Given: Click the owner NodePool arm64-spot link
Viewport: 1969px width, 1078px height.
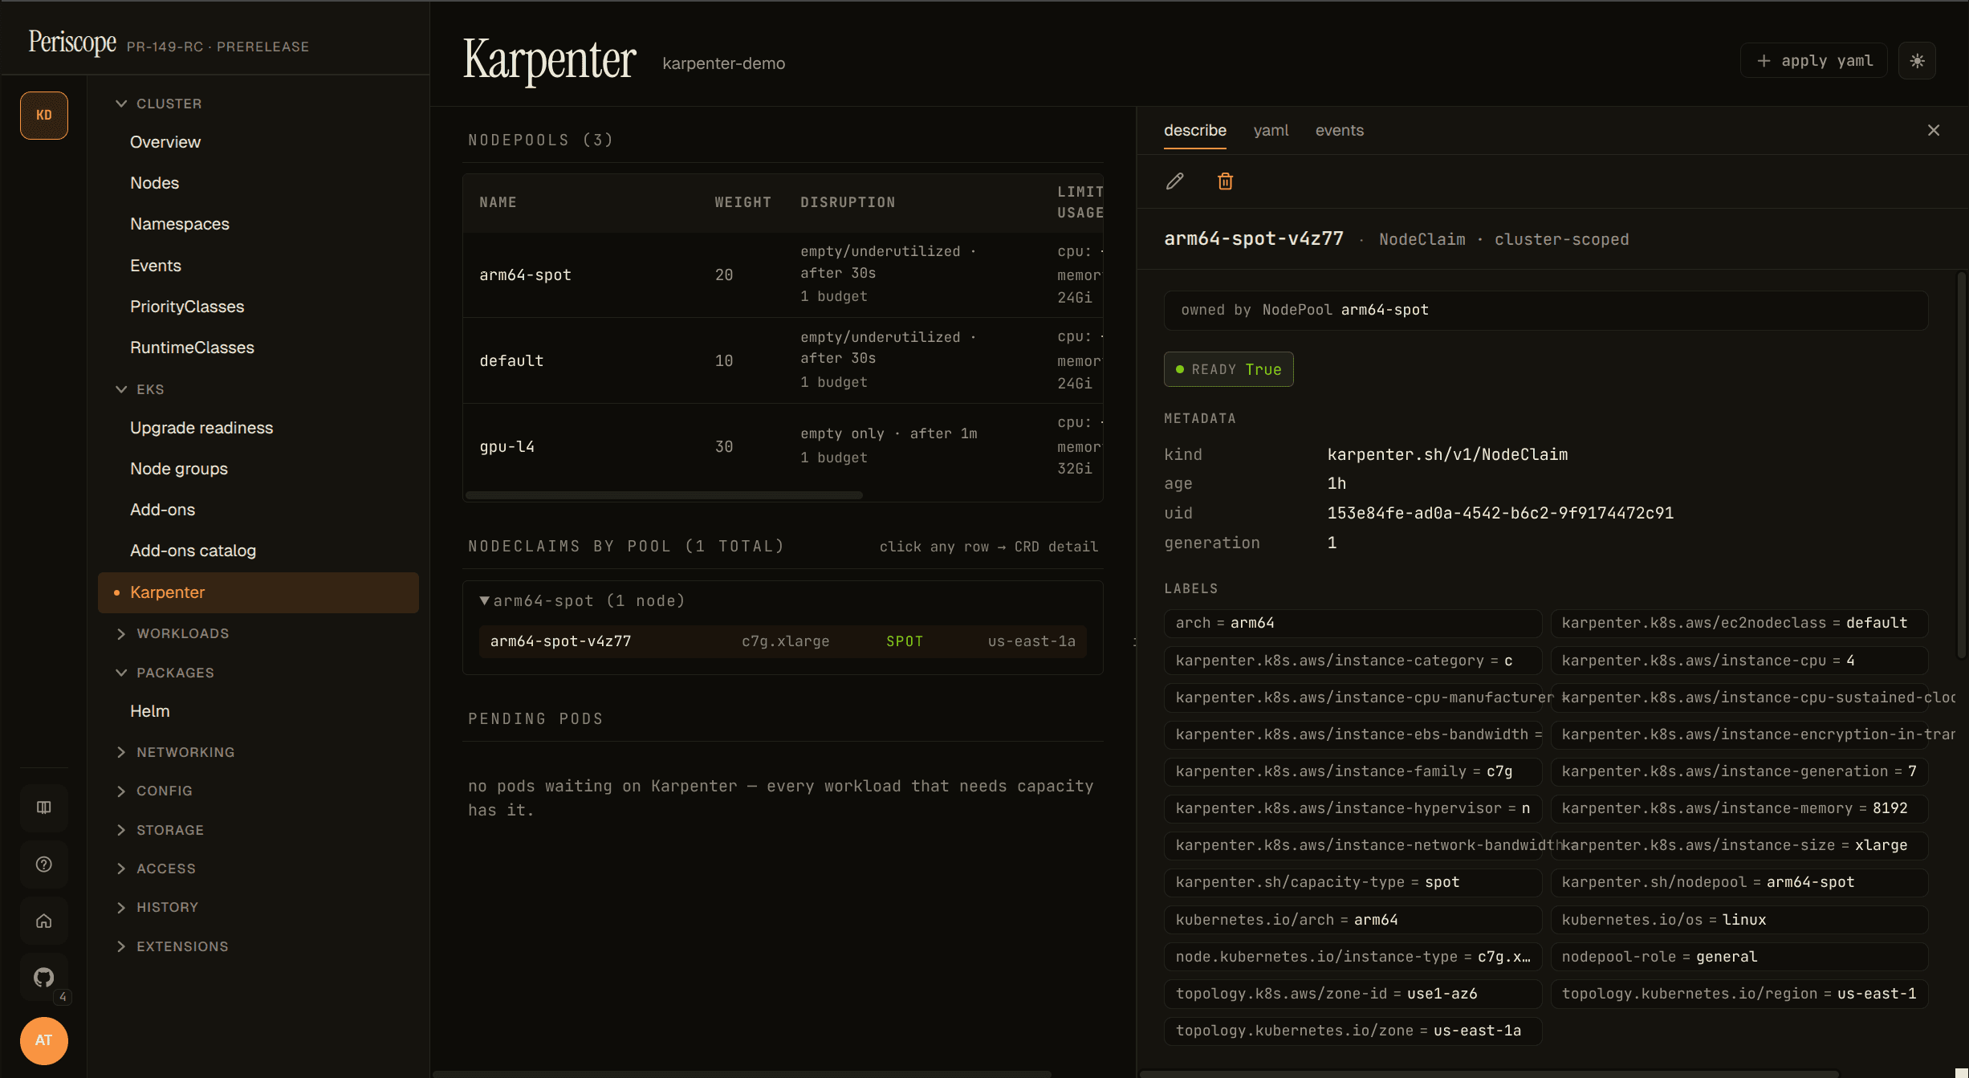Looking at the screenshot, I should [1385, 310].
